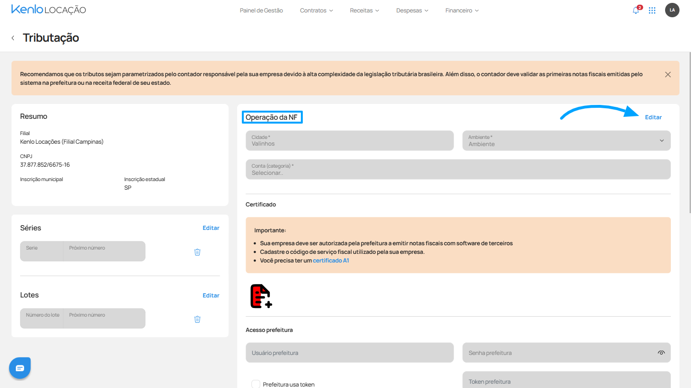Open the chat support bubble

tap(20, 368)
